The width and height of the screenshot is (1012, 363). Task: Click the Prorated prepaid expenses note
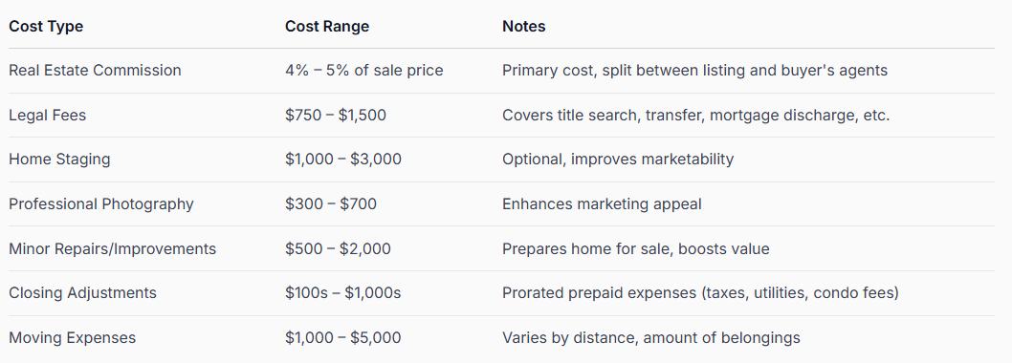pyautogui.click(x=701, y=292)
